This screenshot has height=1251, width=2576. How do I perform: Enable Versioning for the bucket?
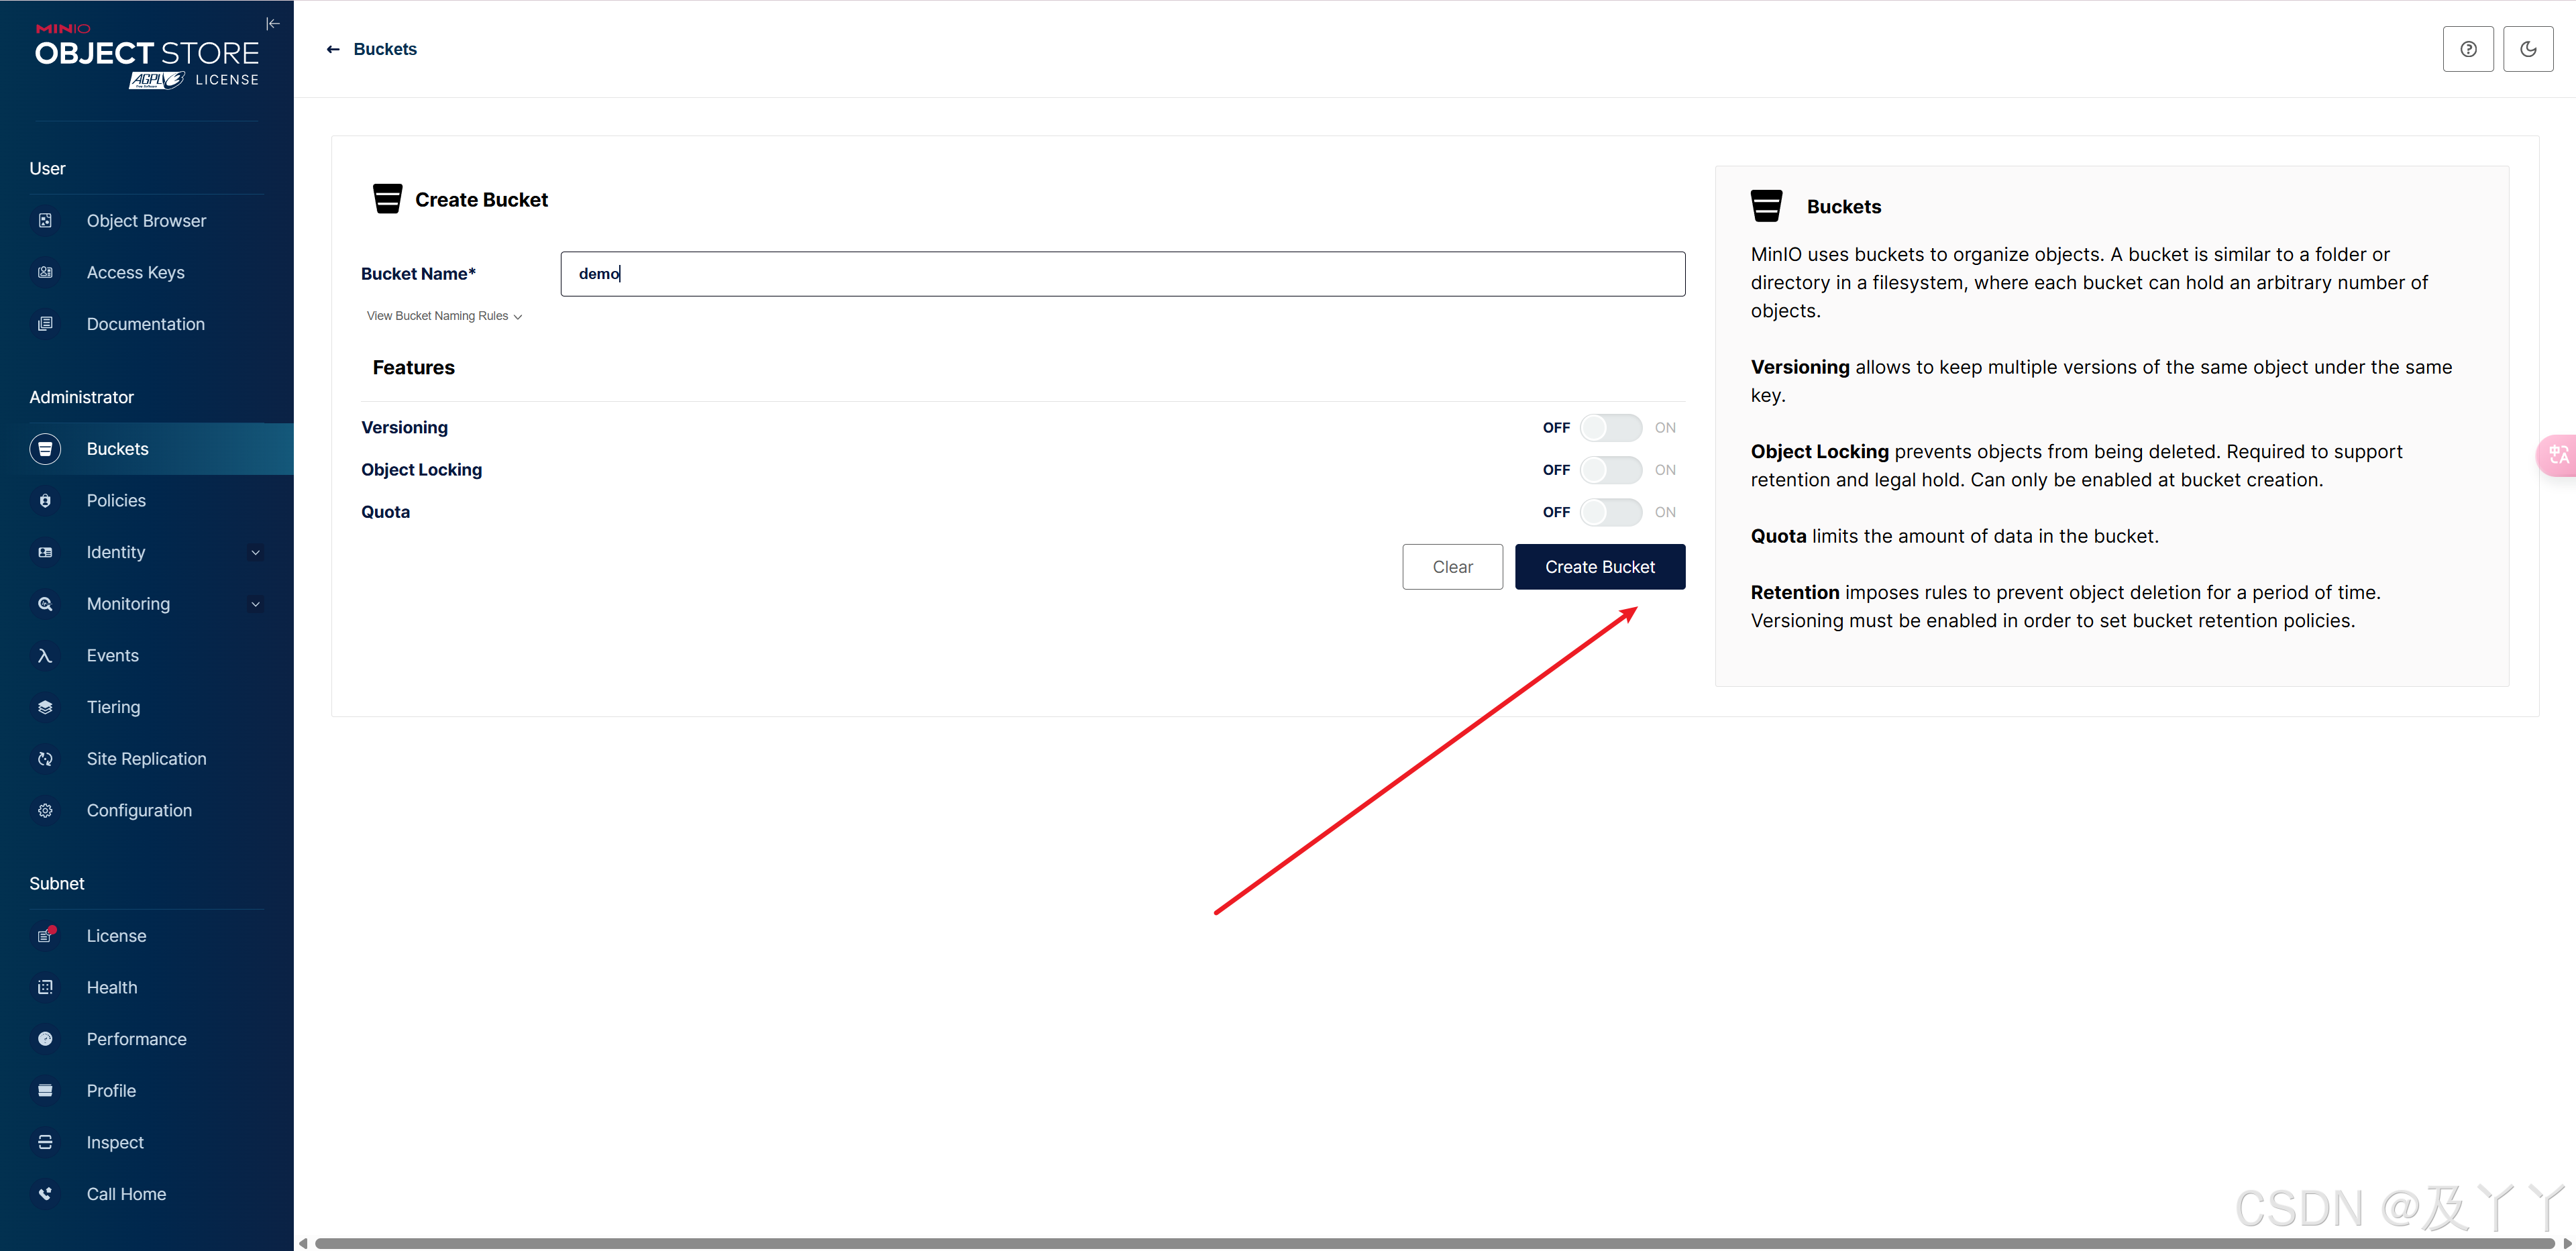(x=1610, y=427)
